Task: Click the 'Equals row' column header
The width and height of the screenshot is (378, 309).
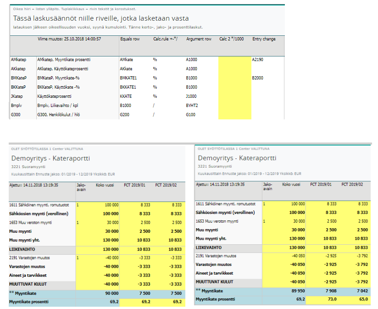Action: coord(129,39)
